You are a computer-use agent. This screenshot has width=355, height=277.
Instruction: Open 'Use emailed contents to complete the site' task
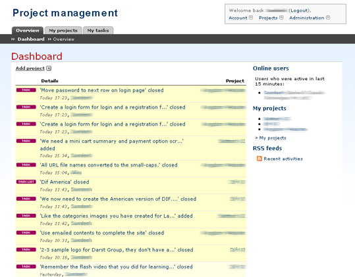(x=102, y=233)
